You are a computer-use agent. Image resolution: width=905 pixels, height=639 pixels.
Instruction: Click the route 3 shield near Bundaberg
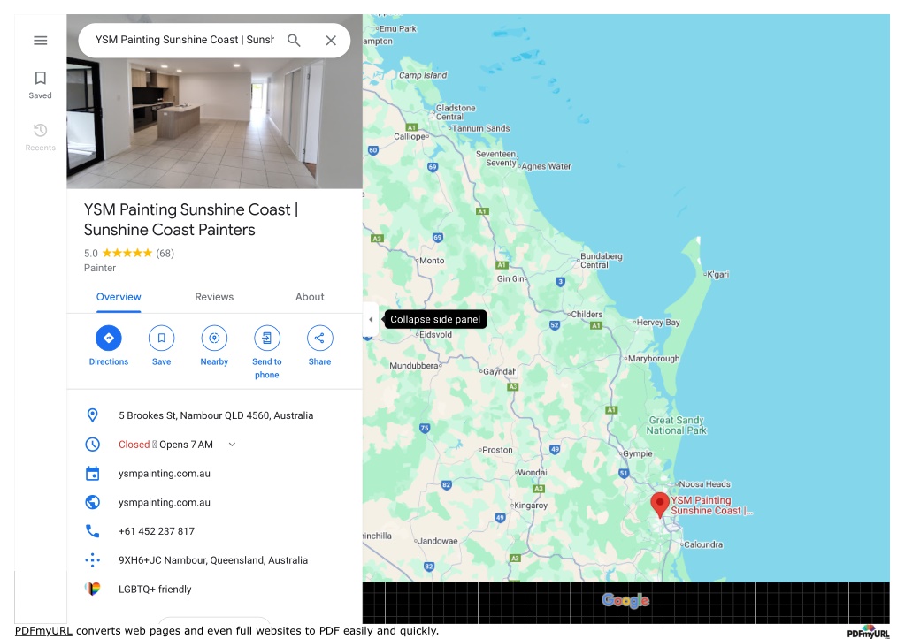pos(561,282)
